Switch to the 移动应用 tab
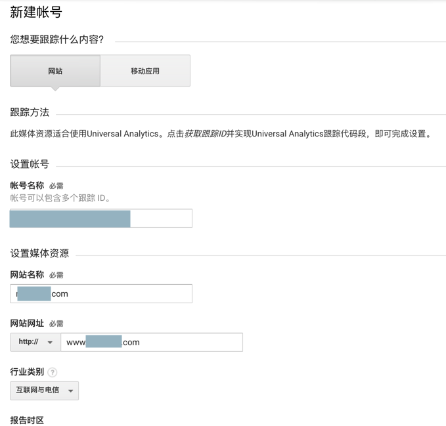Screen dimensions: 446x426 [145, 71]
